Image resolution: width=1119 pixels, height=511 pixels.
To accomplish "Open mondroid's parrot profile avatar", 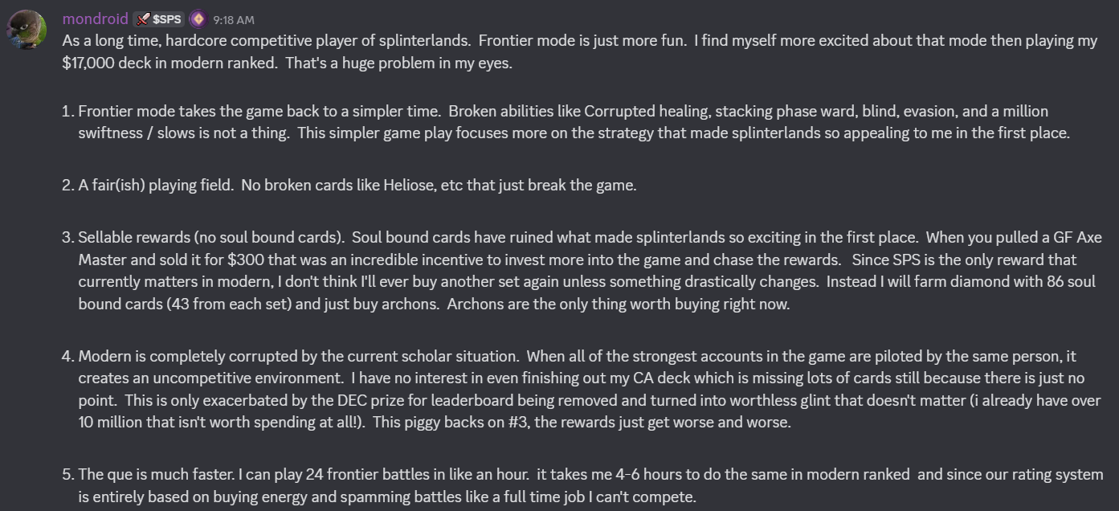I will [x=28, y=30].
